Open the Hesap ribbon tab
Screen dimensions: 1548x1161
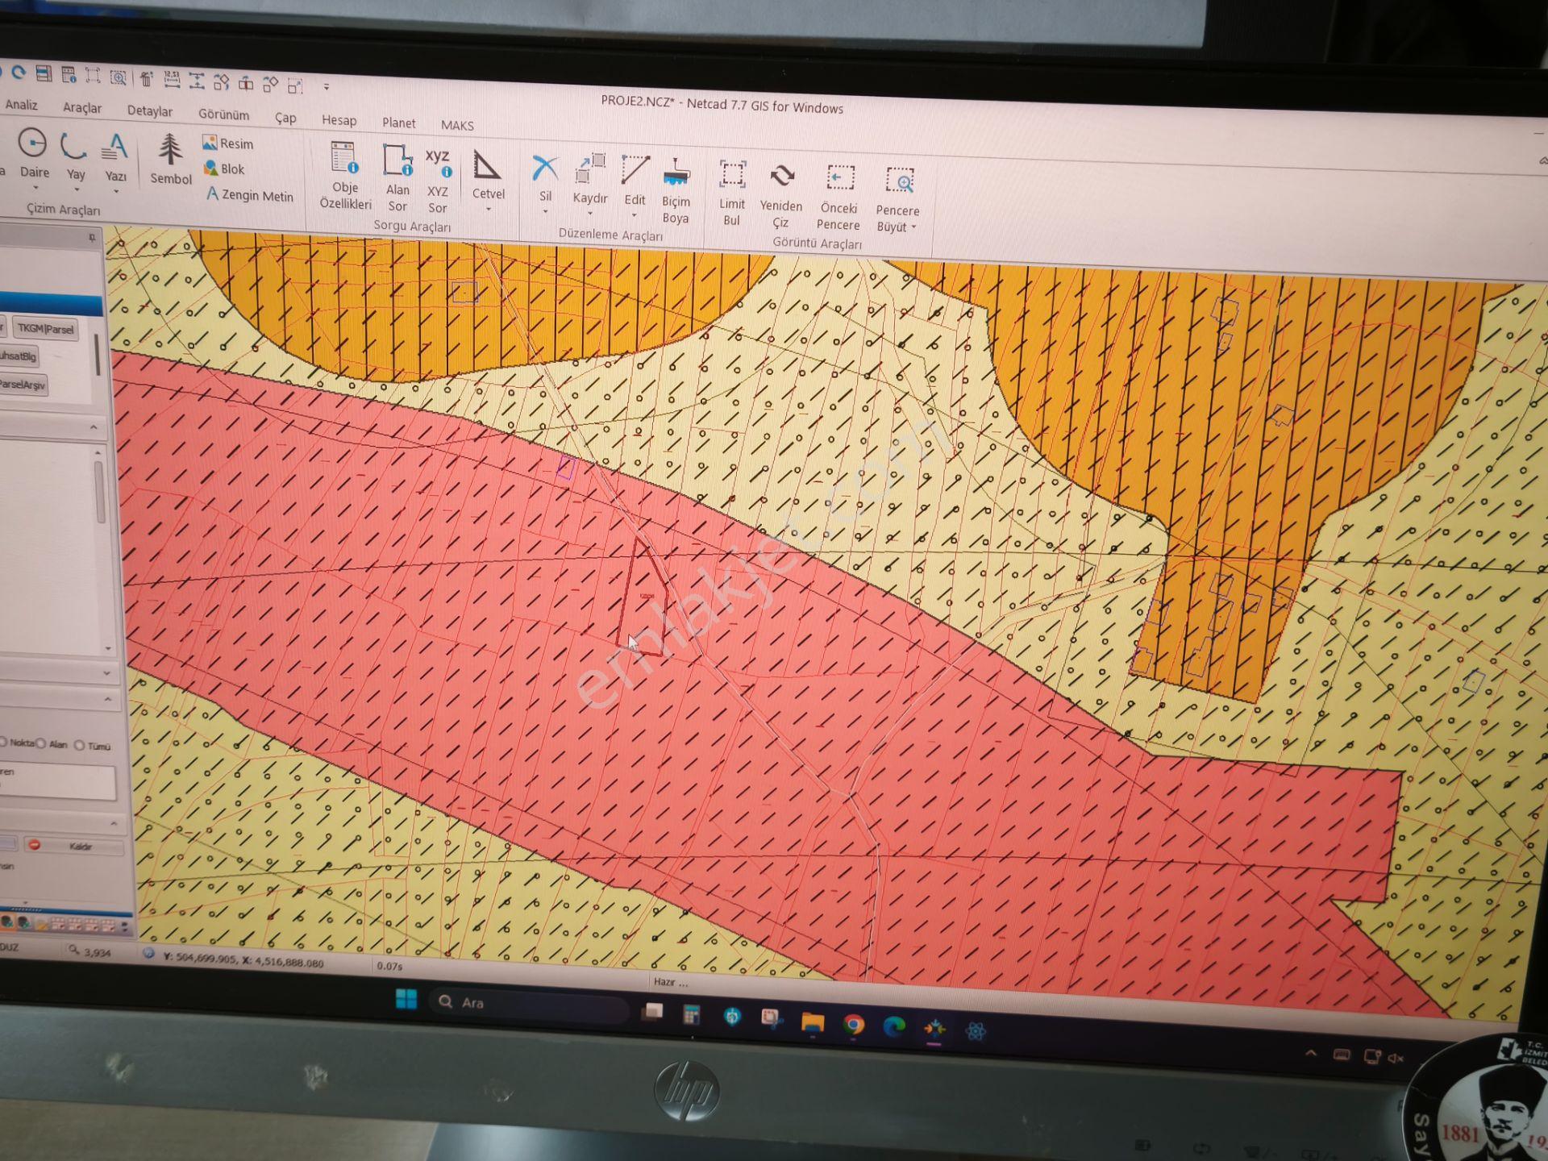pos(339,120)
